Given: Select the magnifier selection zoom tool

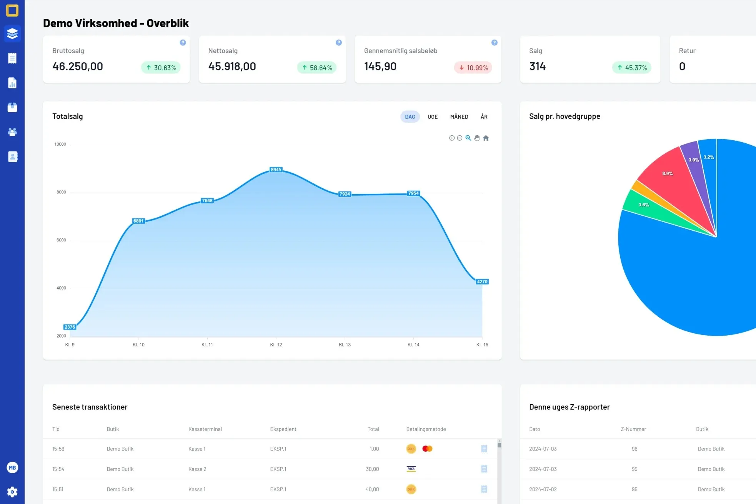Looking at the screenshot, I should point(468,138).
